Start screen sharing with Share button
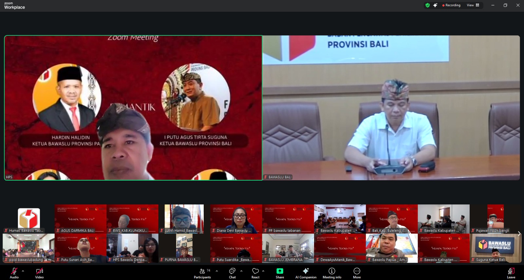The height and width of the screenshot is (280, 524). point(280,273)
